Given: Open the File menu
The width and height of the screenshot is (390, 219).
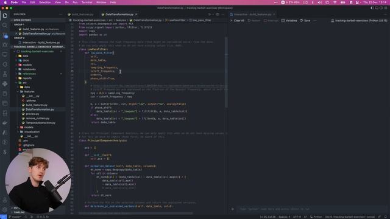Looking at the screenshot, I should click(x=24, y=2).
